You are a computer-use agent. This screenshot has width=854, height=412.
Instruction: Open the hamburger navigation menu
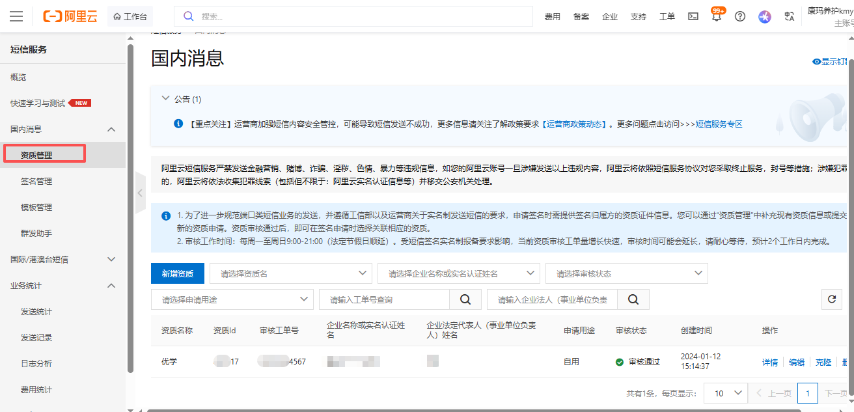pos(16,16)
